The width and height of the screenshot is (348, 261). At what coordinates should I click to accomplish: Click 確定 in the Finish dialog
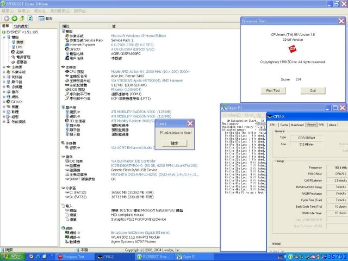click(x=175, y=144)
